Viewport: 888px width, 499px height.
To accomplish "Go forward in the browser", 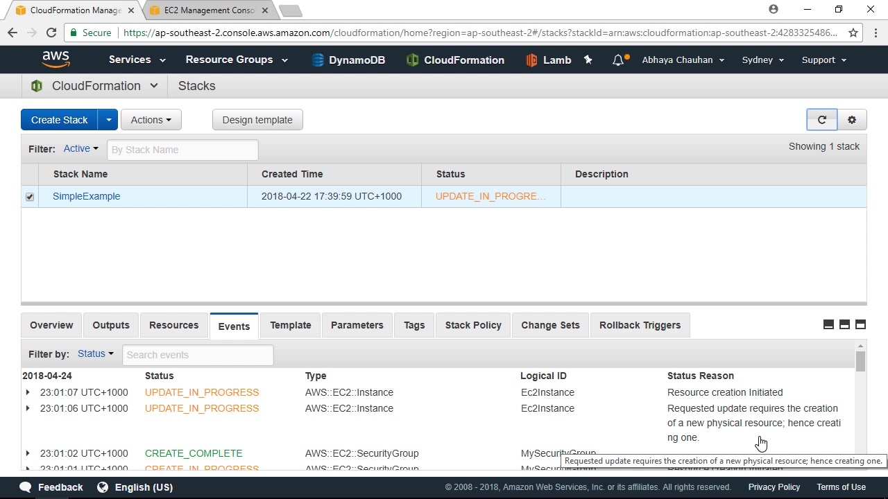I will [x=32, y=33].
